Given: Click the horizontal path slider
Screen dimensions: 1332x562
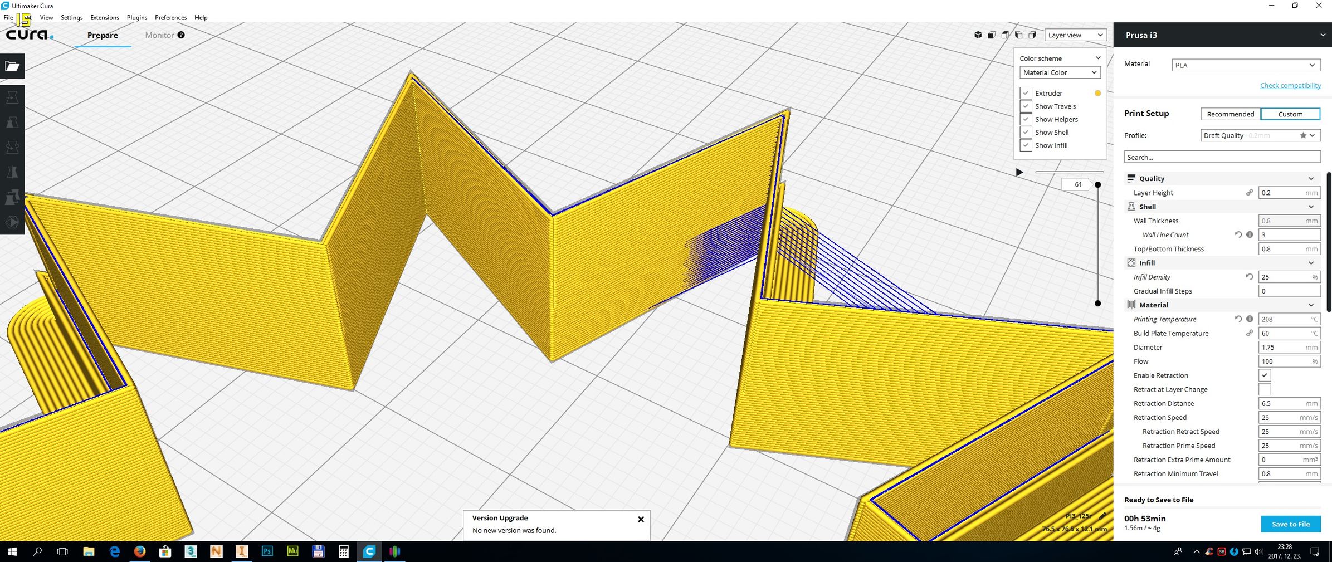Looking at the screenshot, I should [x=1069, y=172].
